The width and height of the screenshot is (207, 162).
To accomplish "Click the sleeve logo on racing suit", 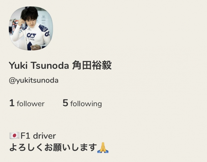I will (47, 34).
